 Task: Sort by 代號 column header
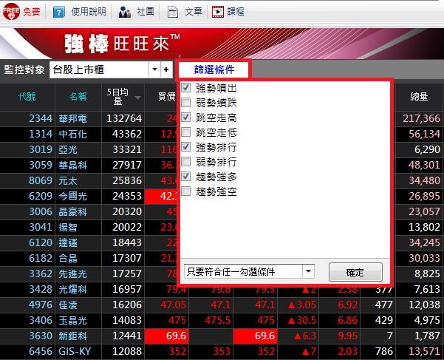pos(27,97)
